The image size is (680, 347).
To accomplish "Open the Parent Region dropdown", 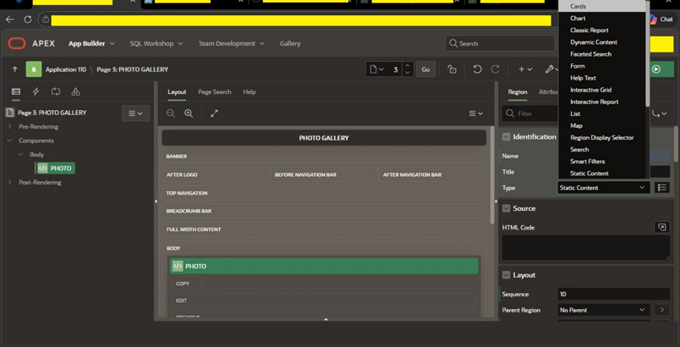I will point(603,310).
